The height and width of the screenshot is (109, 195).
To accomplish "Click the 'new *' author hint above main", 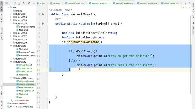I will 59,19.
